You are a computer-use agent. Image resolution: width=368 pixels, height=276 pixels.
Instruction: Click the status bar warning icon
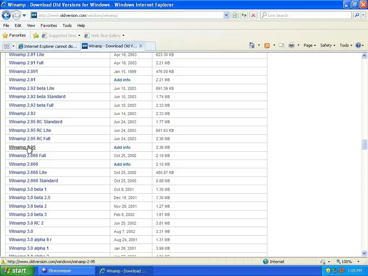coord(4,262)
